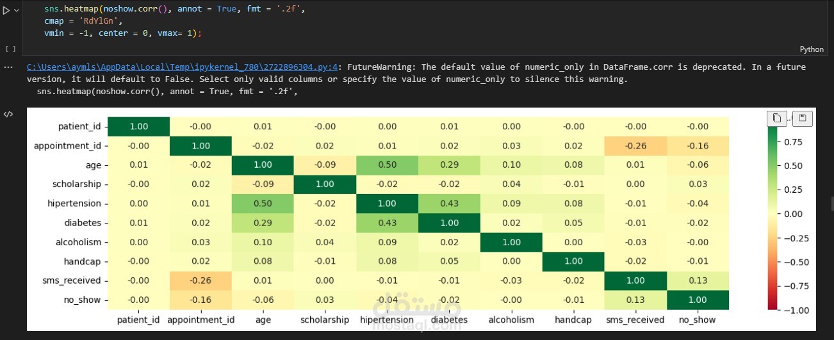Screen dimensions: 834x340
Task: Copy the heatmap image to clipboard
Action: tap(777, 118)
